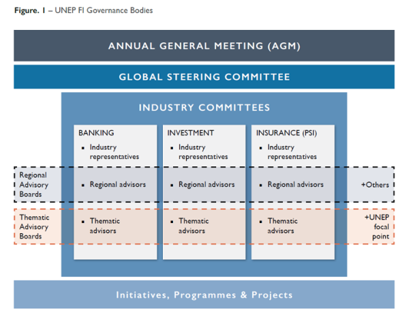
Task: Click Thematic advisors in Insurance column
Action: click(283, 226)
